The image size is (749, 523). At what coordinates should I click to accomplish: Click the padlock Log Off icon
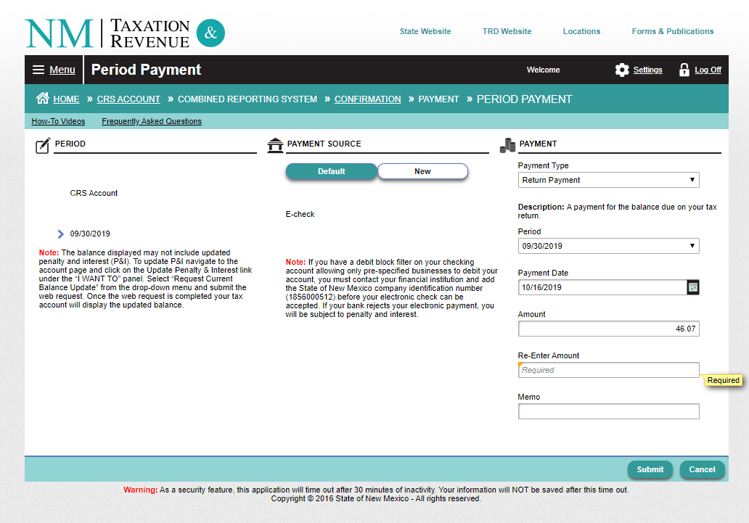(684, 70)
